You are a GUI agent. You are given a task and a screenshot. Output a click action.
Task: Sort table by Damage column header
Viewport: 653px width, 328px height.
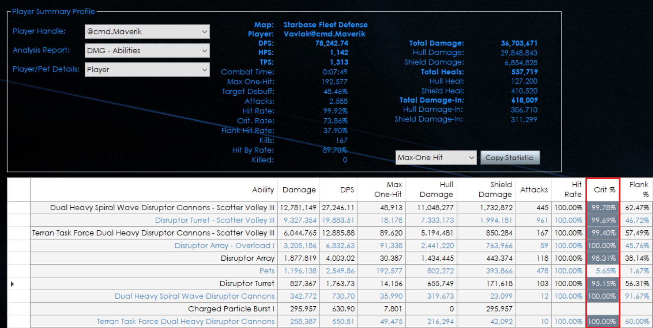pyautogui.click(x=299, y=190)
